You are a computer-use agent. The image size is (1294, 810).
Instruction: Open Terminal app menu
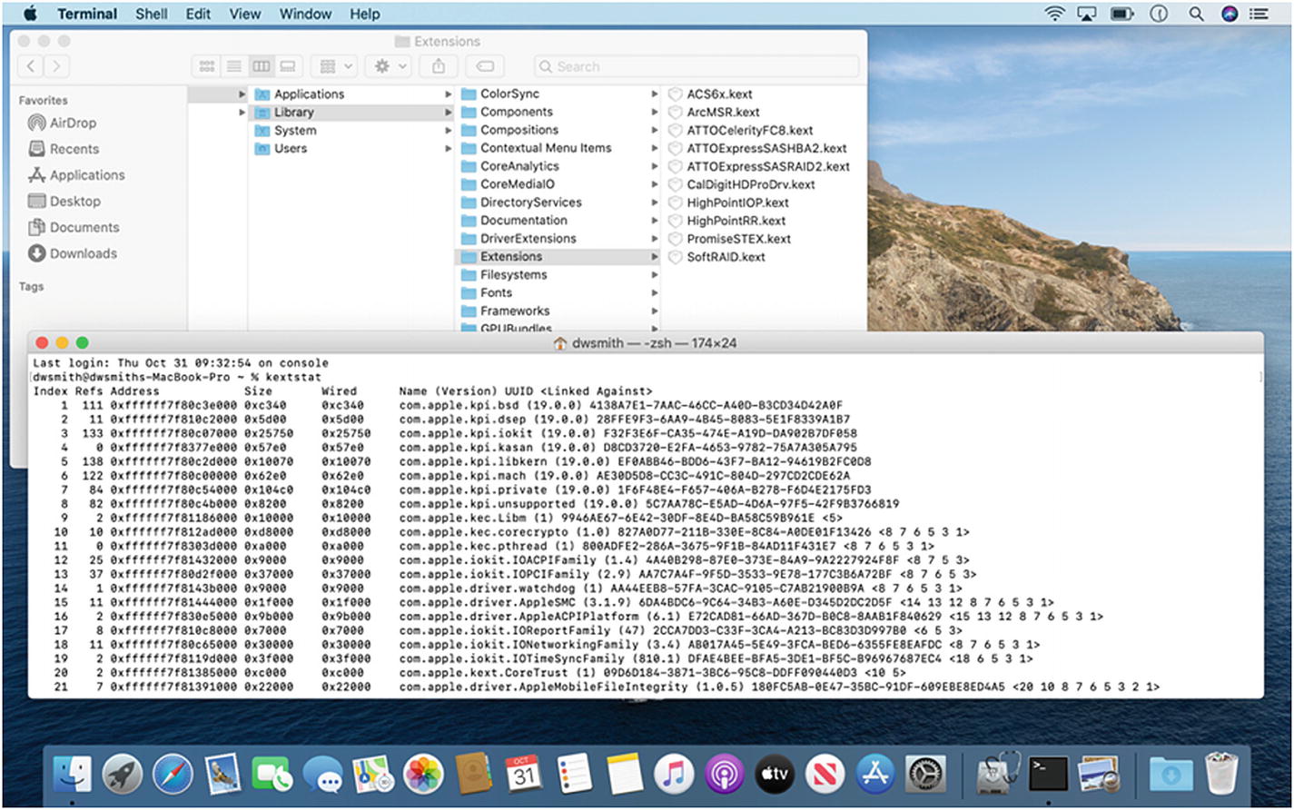[87, 14]
